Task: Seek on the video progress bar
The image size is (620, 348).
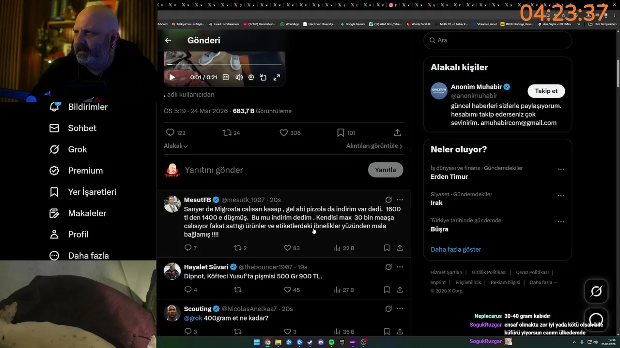Action: 224,64
